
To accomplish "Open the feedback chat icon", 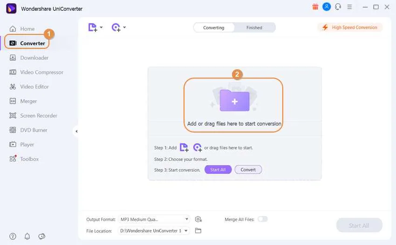I will (41, 237).
